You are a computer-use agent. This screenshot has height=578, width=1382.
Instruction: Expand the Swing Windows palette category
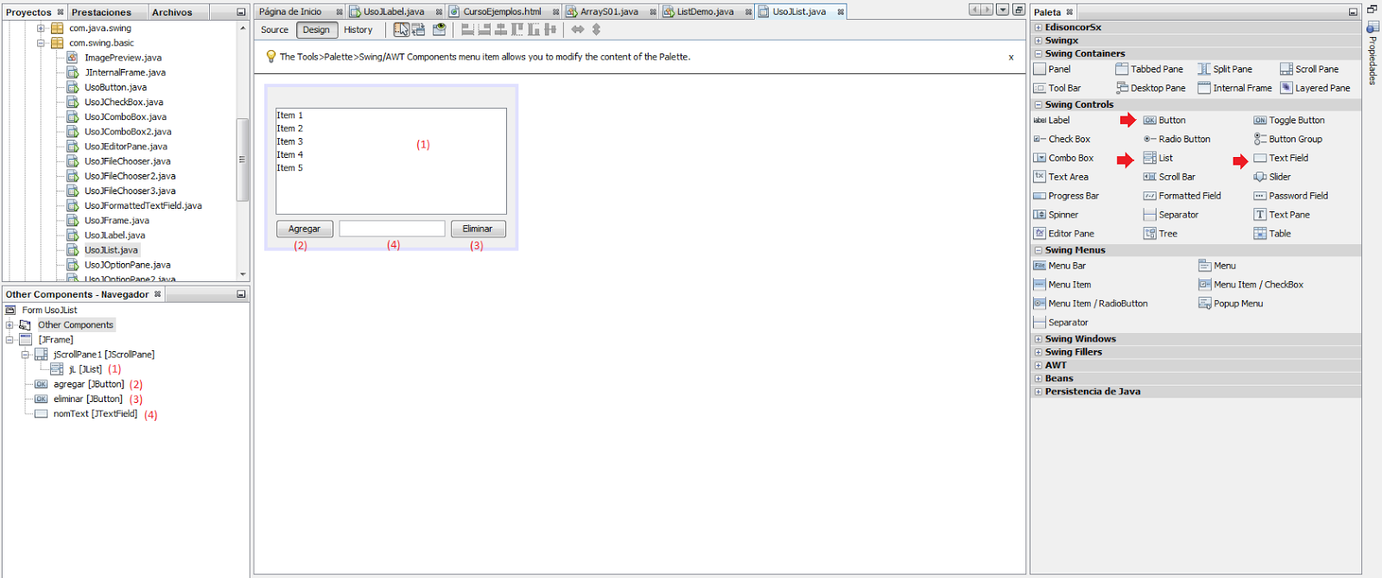pos(1038,339)
